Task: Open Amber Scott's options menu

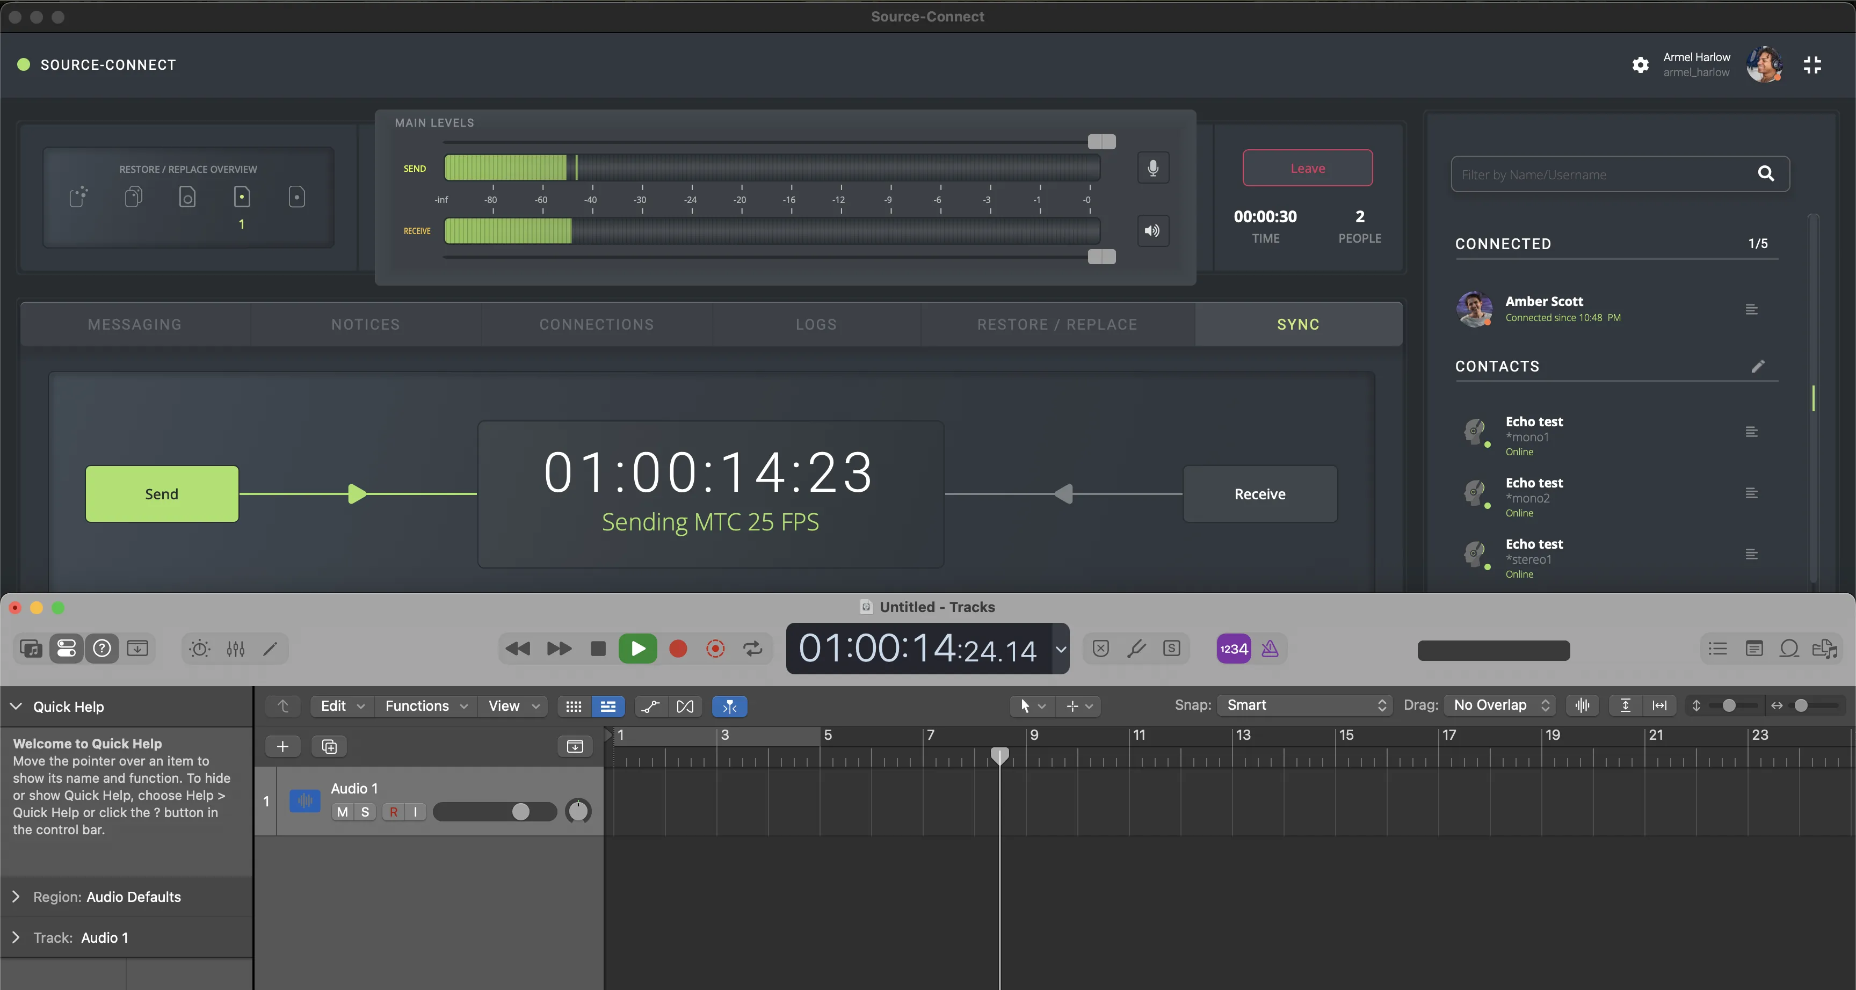Action: (x=1751, y=309)
